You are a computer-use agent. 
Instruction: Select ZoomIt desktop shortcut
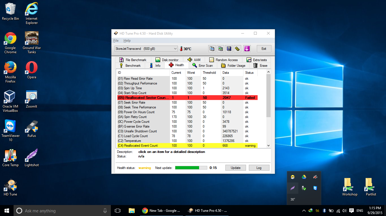point(32,99)
